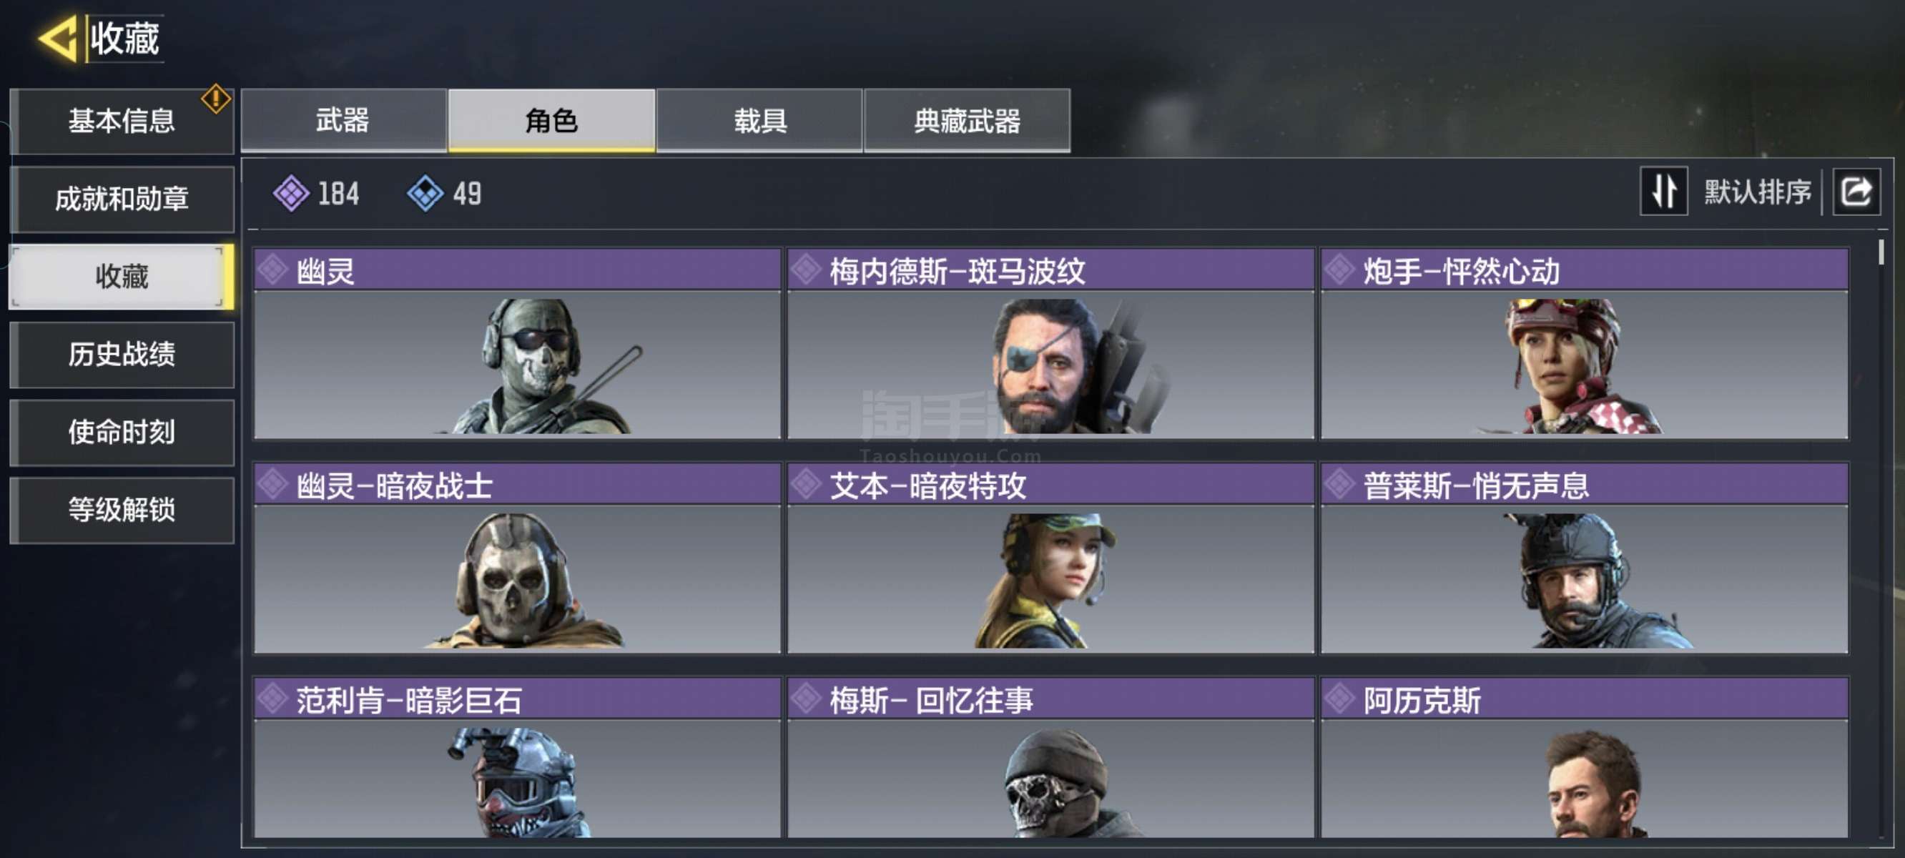Click the orange warning badge on 基本信息

(216, 99)
